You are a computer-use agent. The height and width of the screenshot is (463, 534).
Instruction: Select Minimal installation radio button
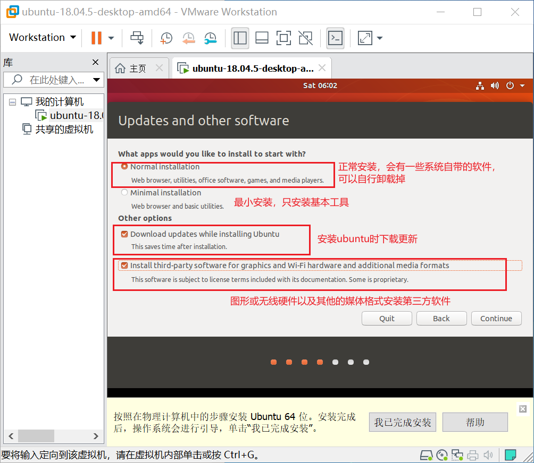click(124, 192)
